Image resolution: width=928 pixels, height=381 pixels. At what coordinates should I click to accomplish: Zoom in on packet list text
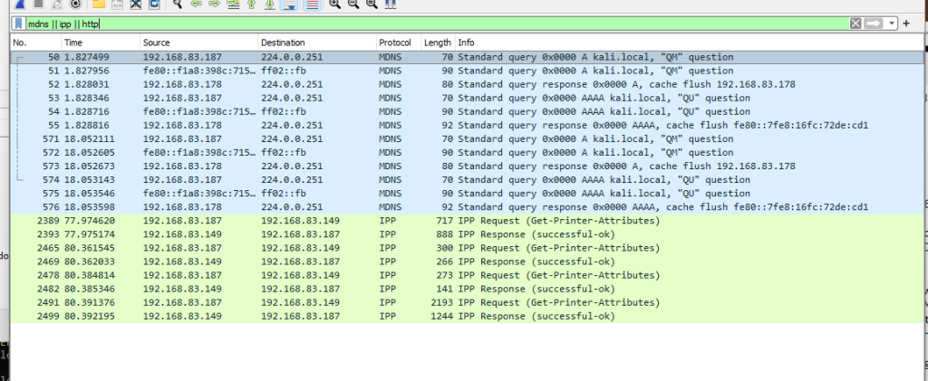[x=335, y=4]
